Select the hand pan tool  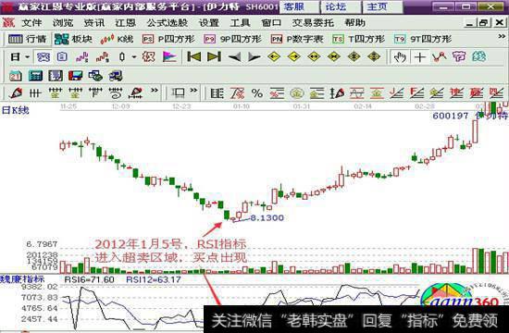[x=400, y=57]
